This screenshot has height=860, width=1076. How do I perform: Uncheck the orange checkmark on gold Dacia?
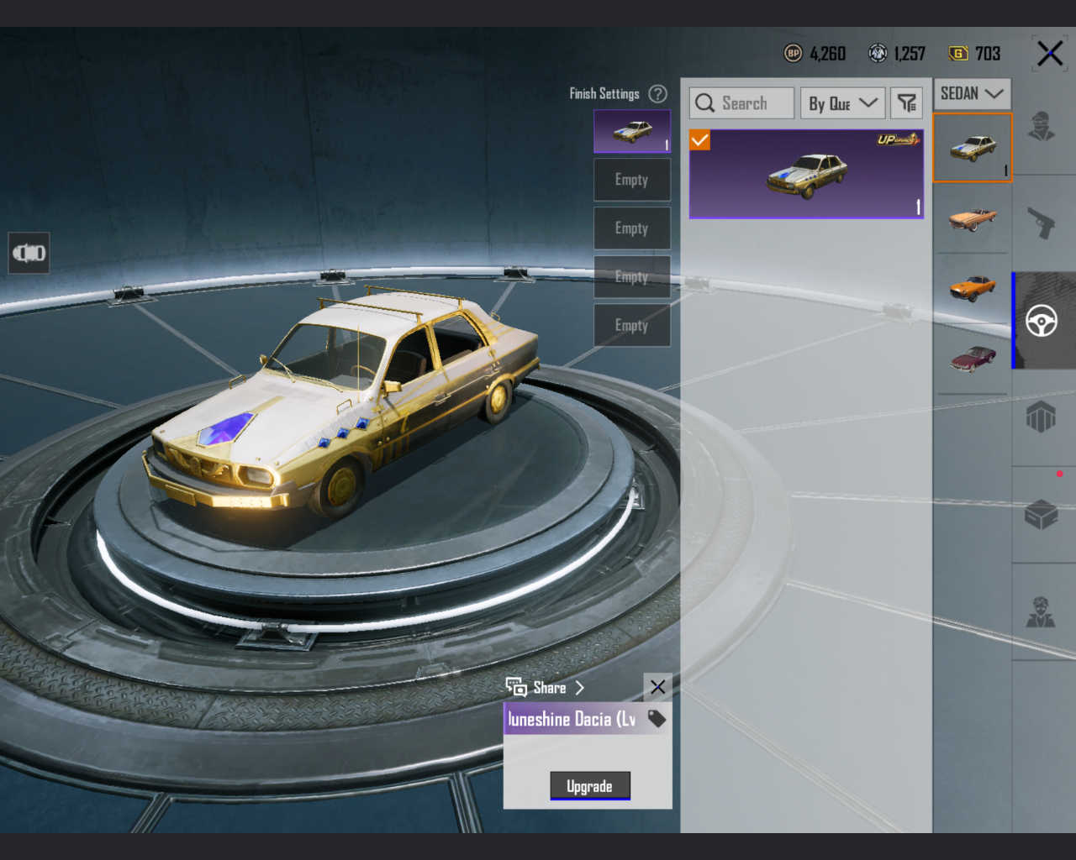[x=699, y=140]
